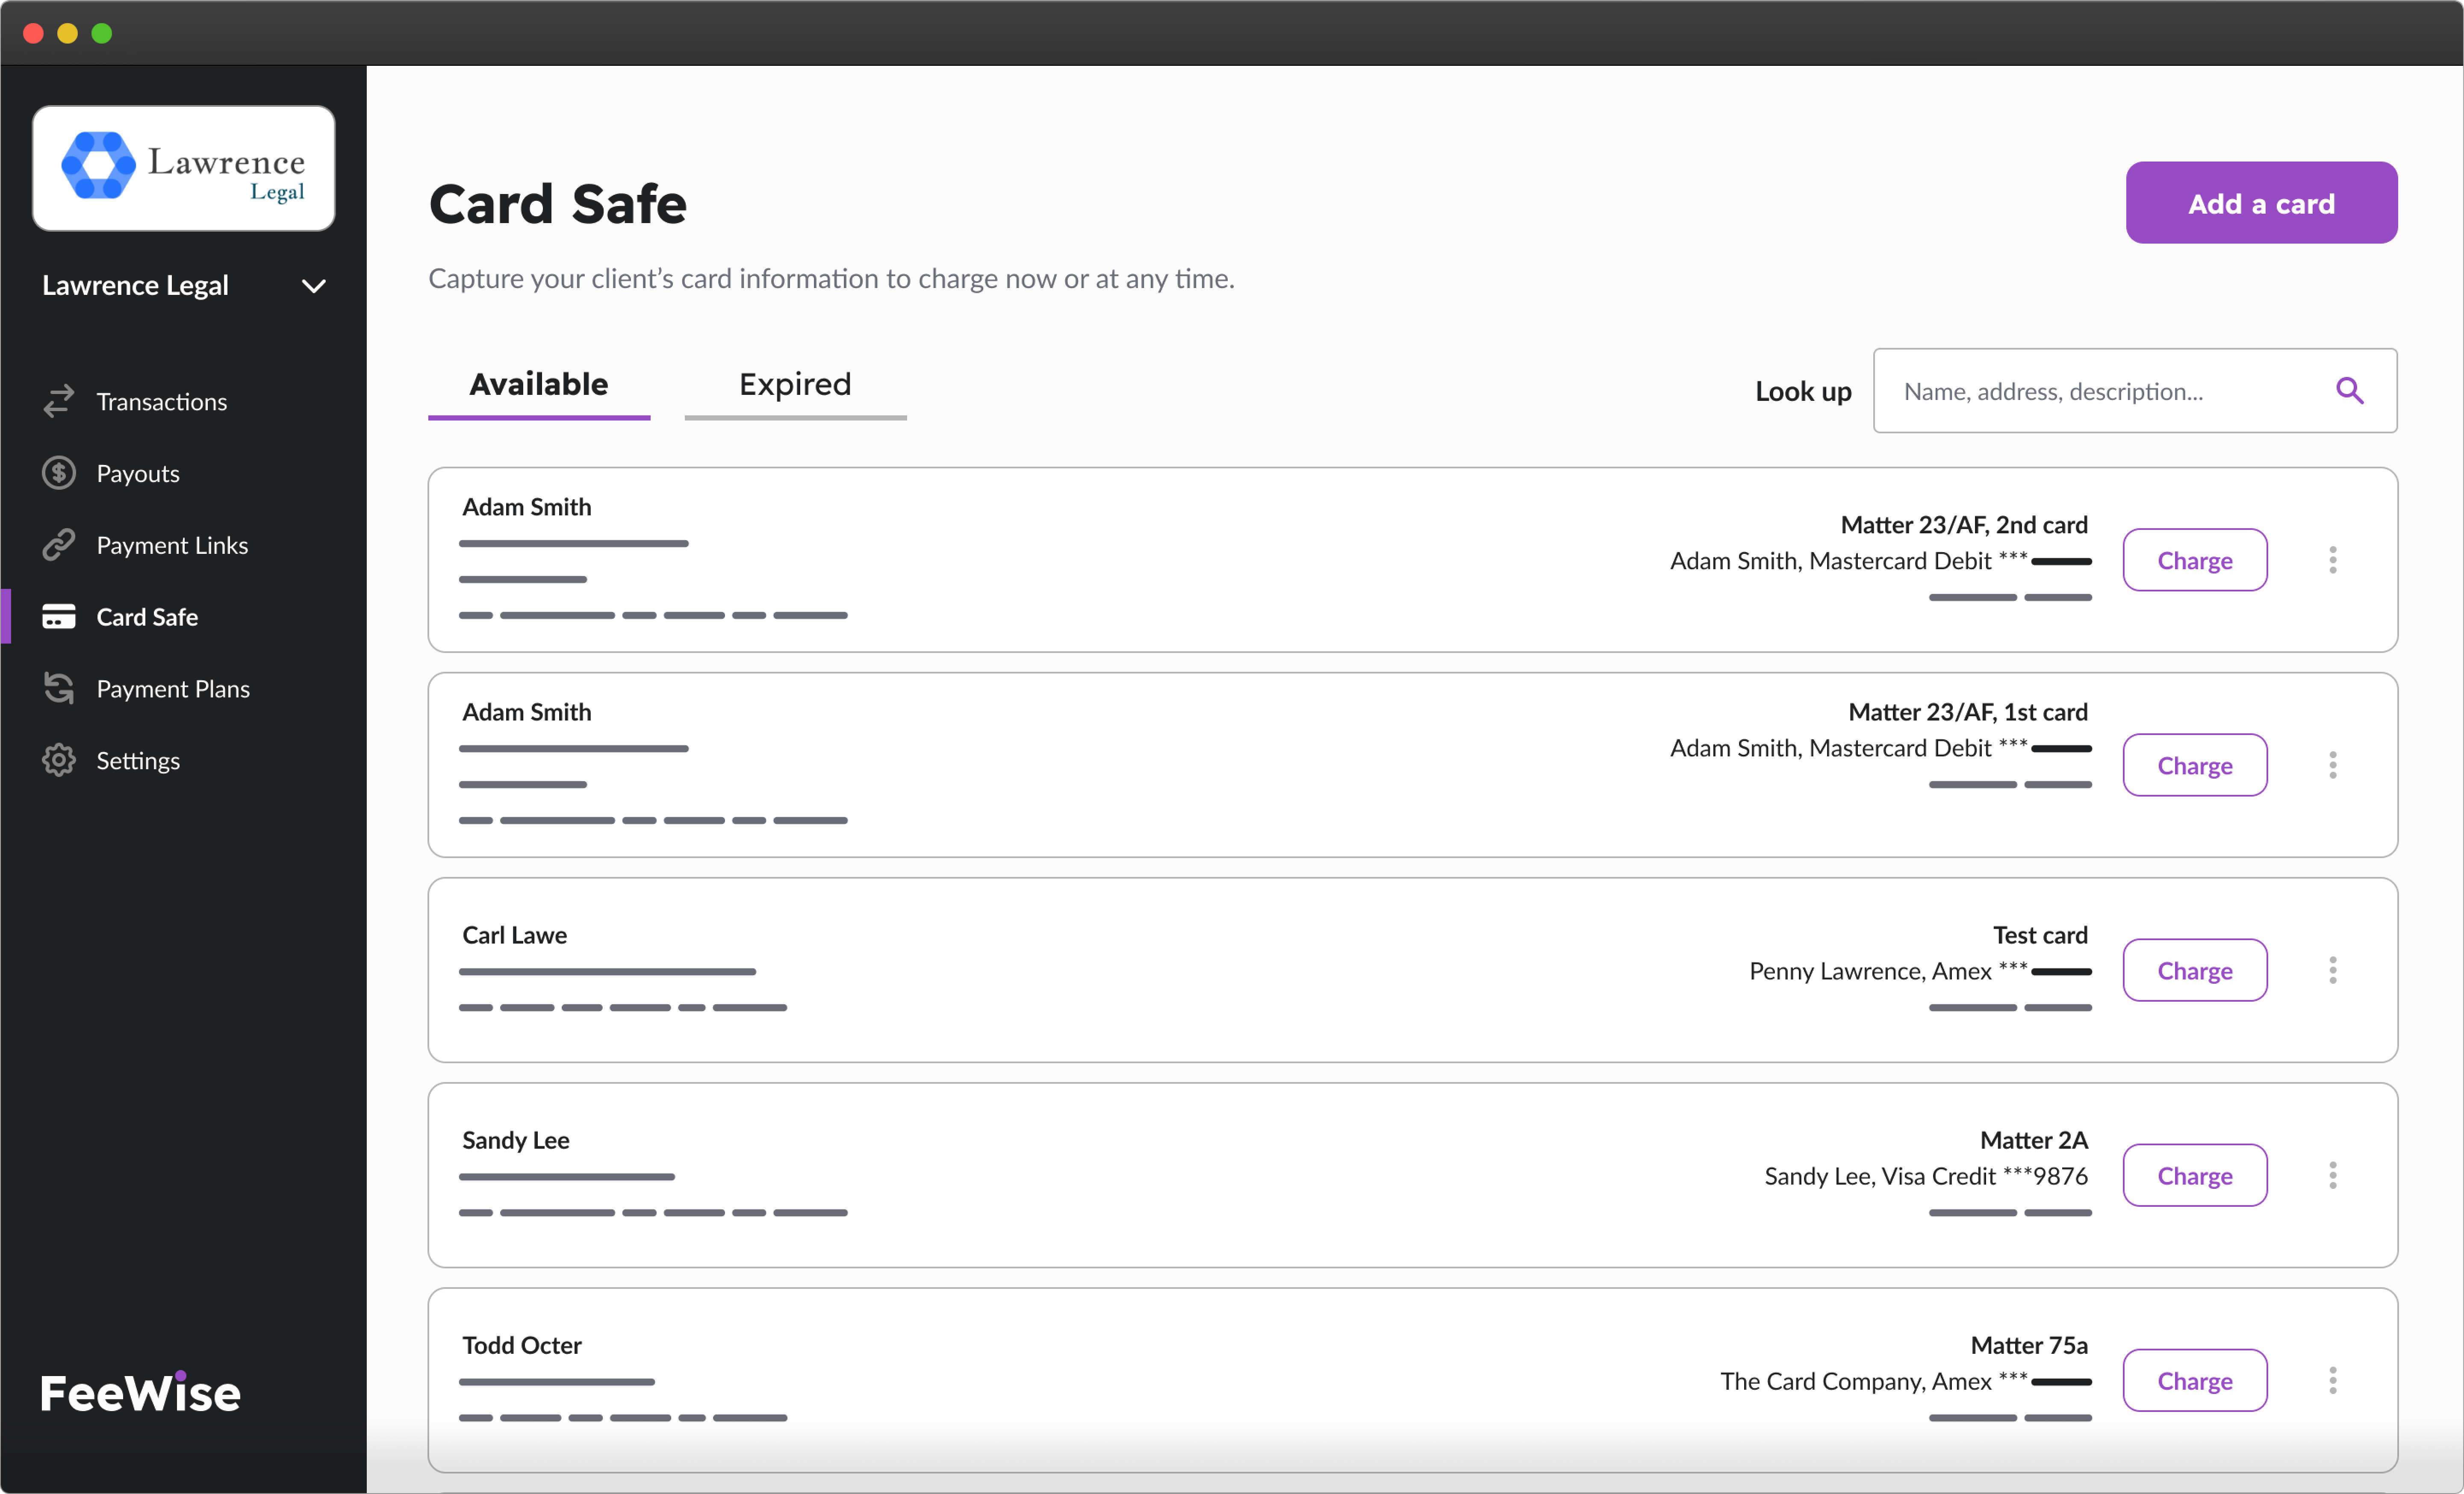This screenshot has width=2464, height=1494.
Task: Click the Payouts dollar icon
Action: (59, 473)
